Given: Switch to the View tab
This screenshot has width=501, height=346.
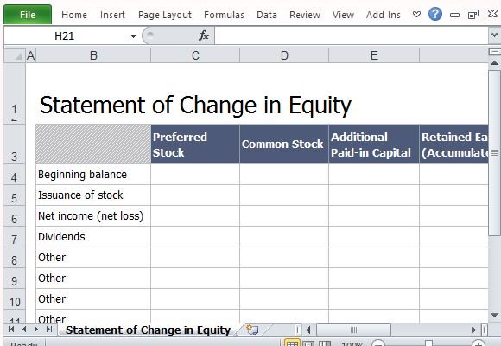Looking at the screenshot, I should coord(343,15).
